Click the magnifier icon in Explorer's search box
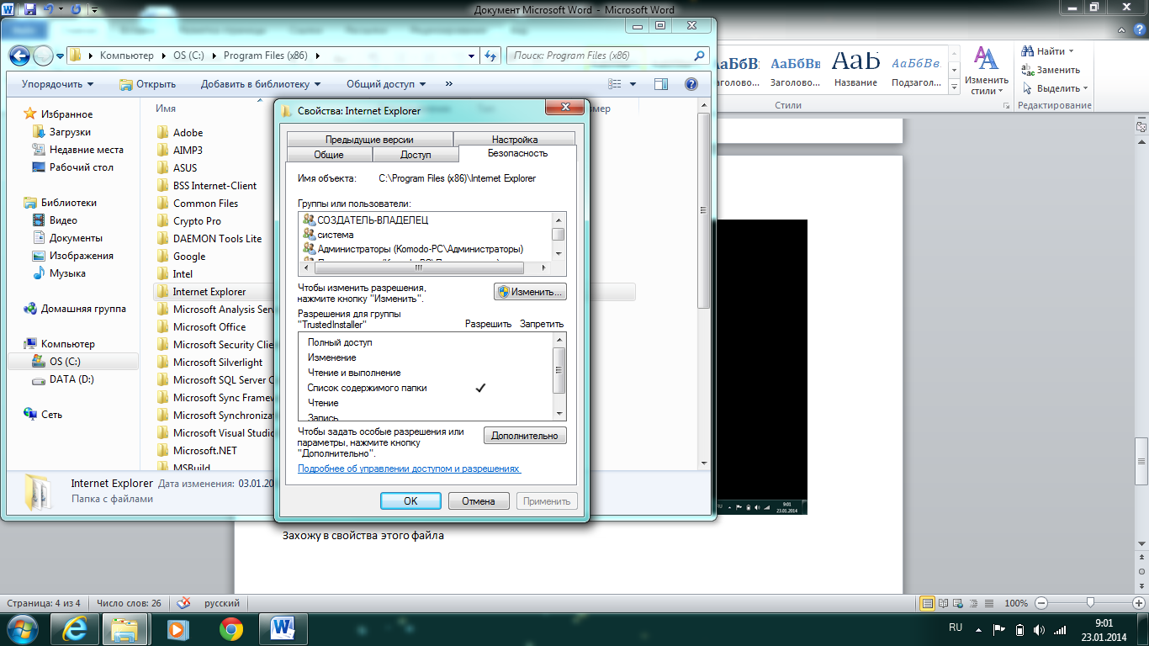The image size is (1149, 646). click(699, 56)
